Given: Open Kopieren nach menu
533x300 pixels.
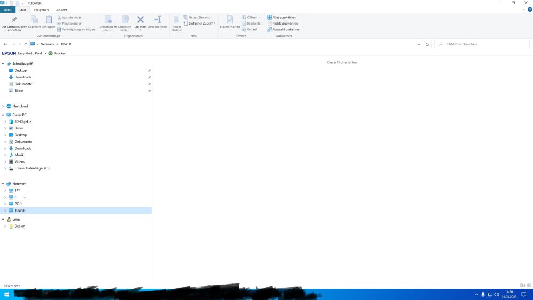Looking at the screenshot, I should pos(124,24).
